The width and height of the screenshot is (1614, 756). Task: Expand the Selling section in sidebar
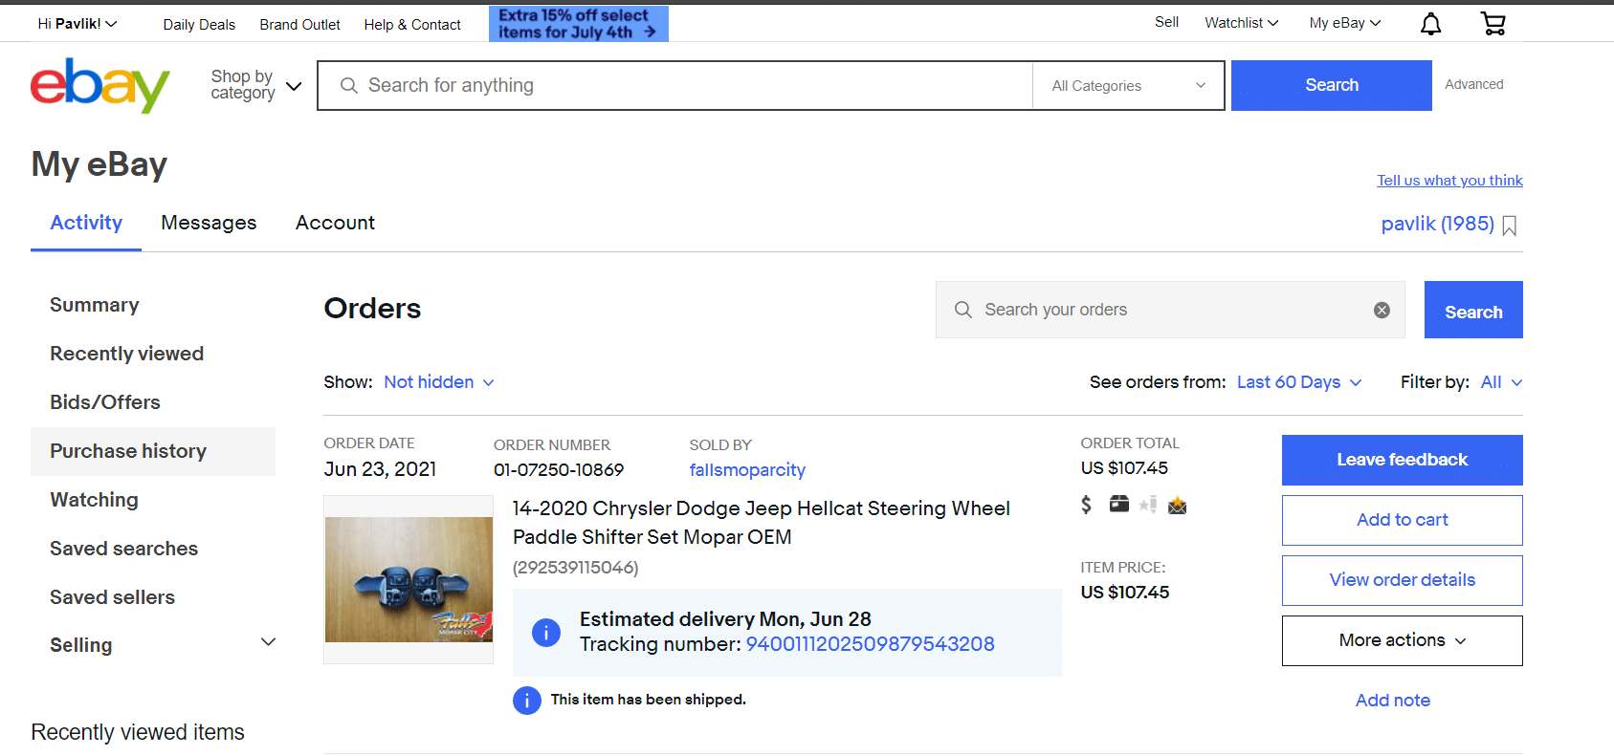269,642
